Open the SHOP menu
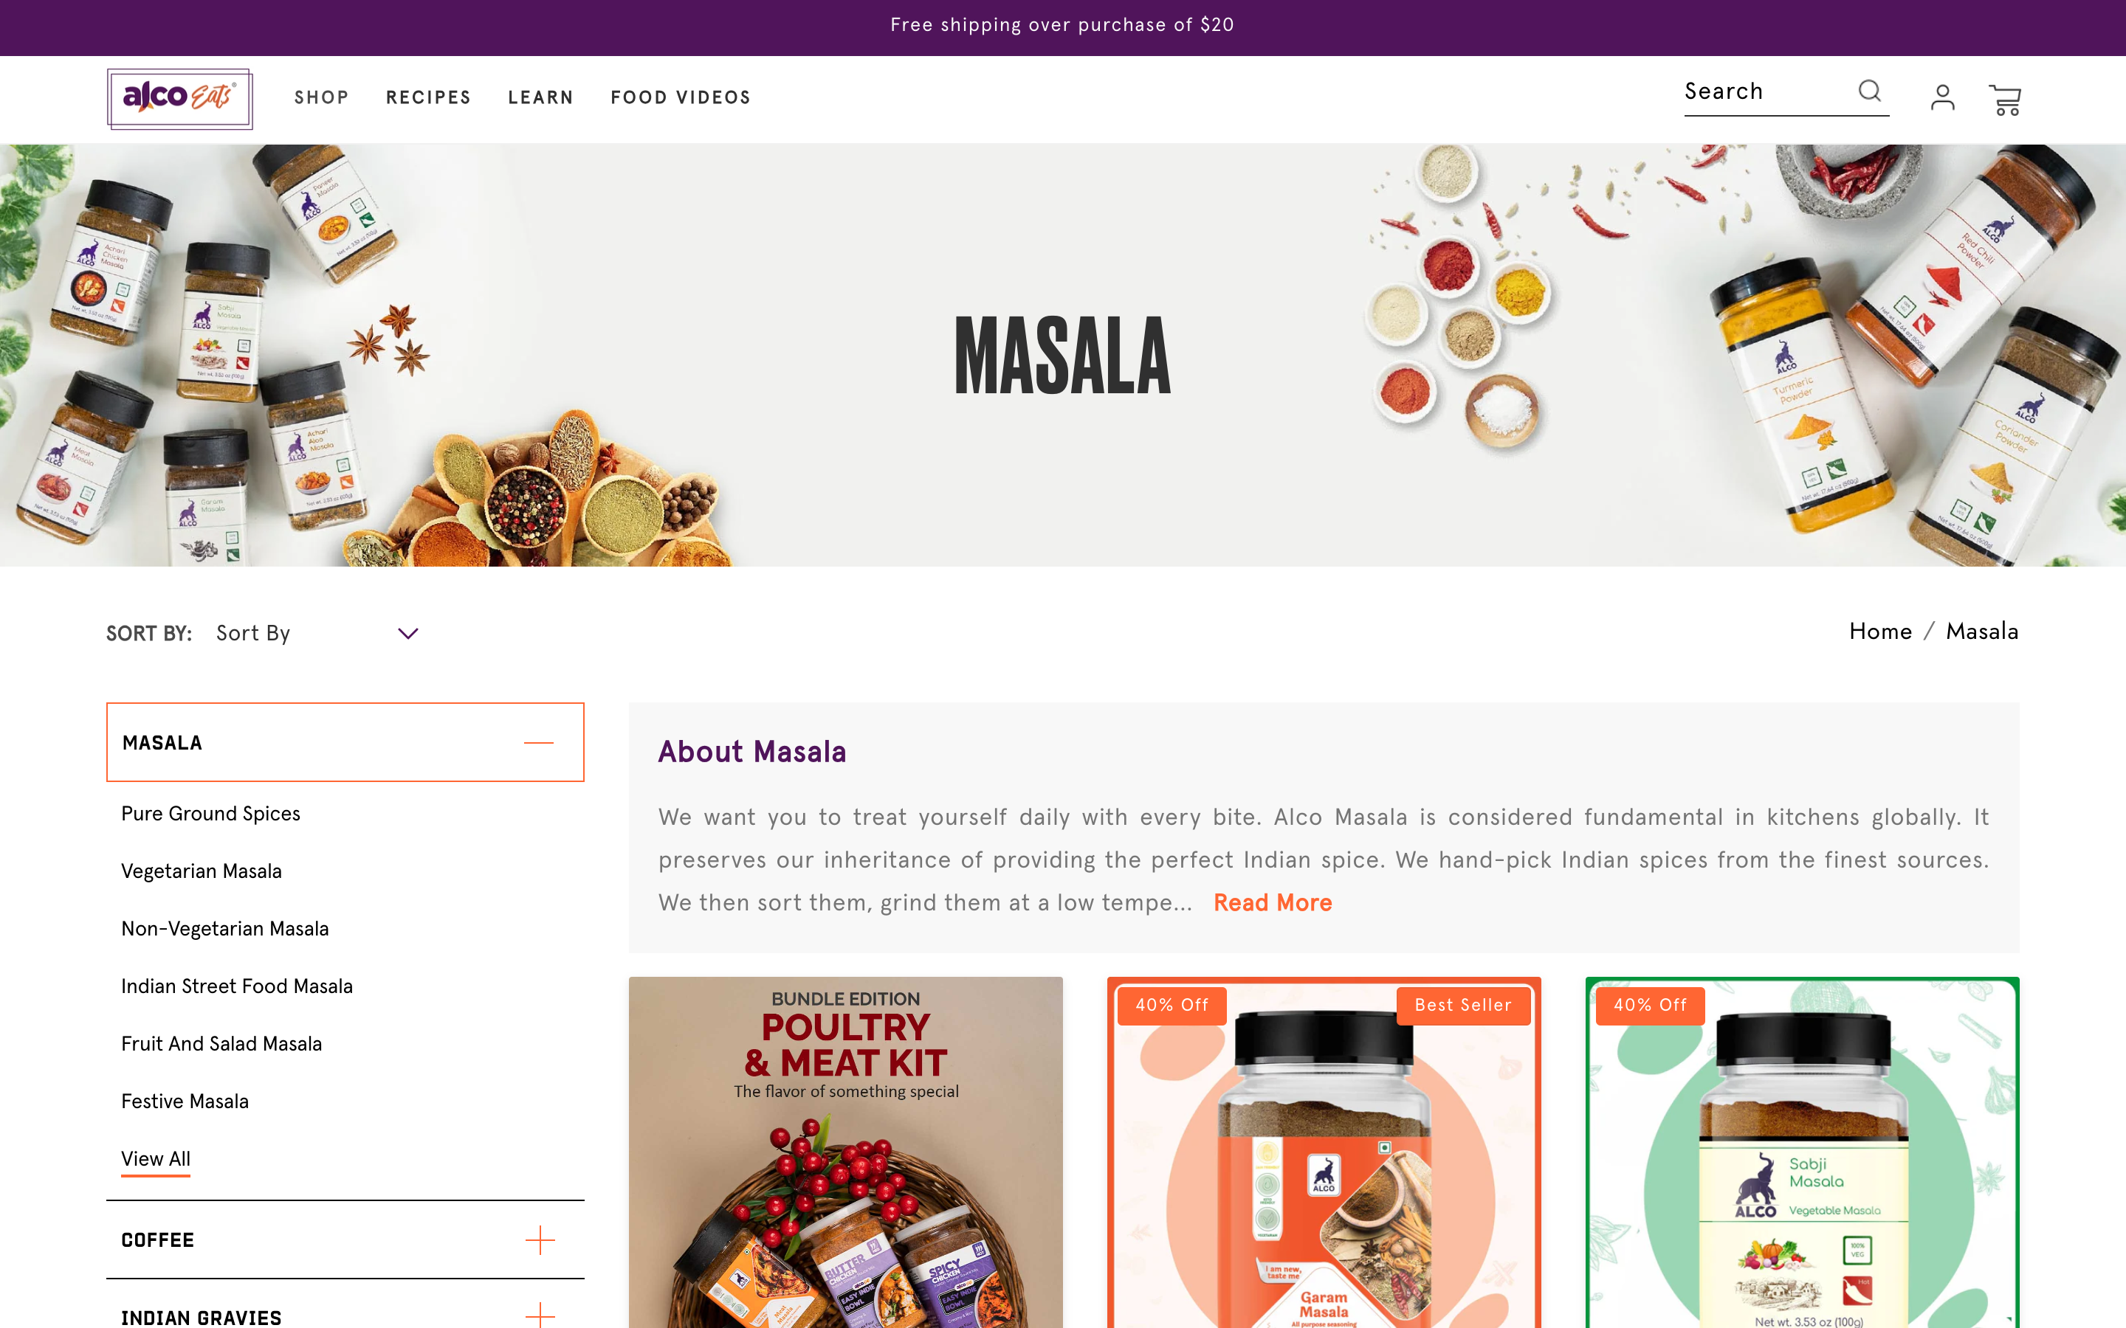Screen dimensions: 2126x1328 (322, 97)
